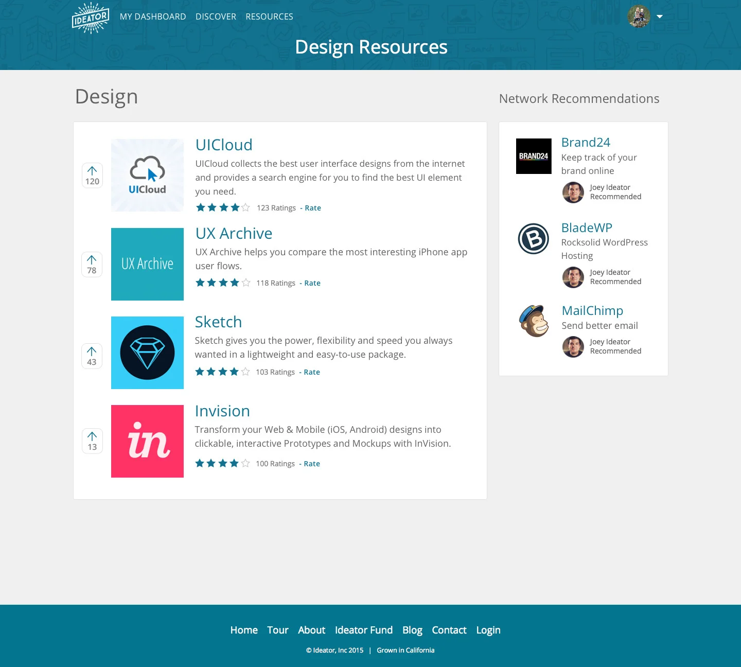Open Ideator Fund in footer
Image resolution: width=741 pixels, height=667 pixels.
(364, 630)
